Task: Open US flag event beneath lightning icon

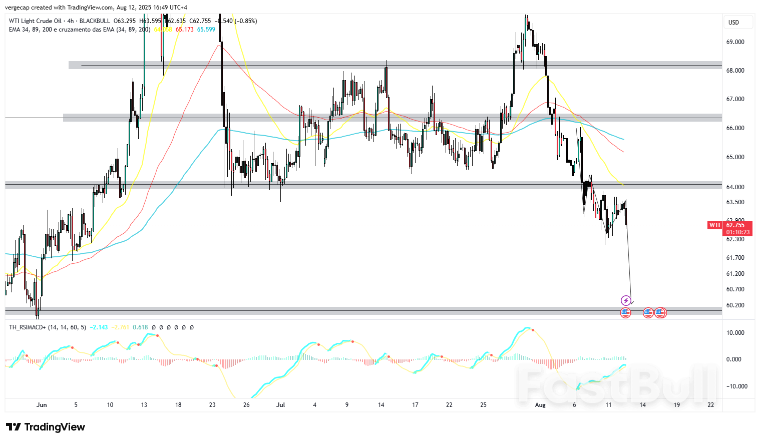Action: click(x=625, y=313)
